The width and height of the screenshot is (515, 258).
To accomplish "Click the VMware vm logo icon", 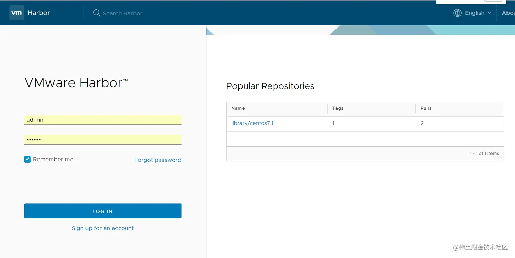I will (17, 13).
